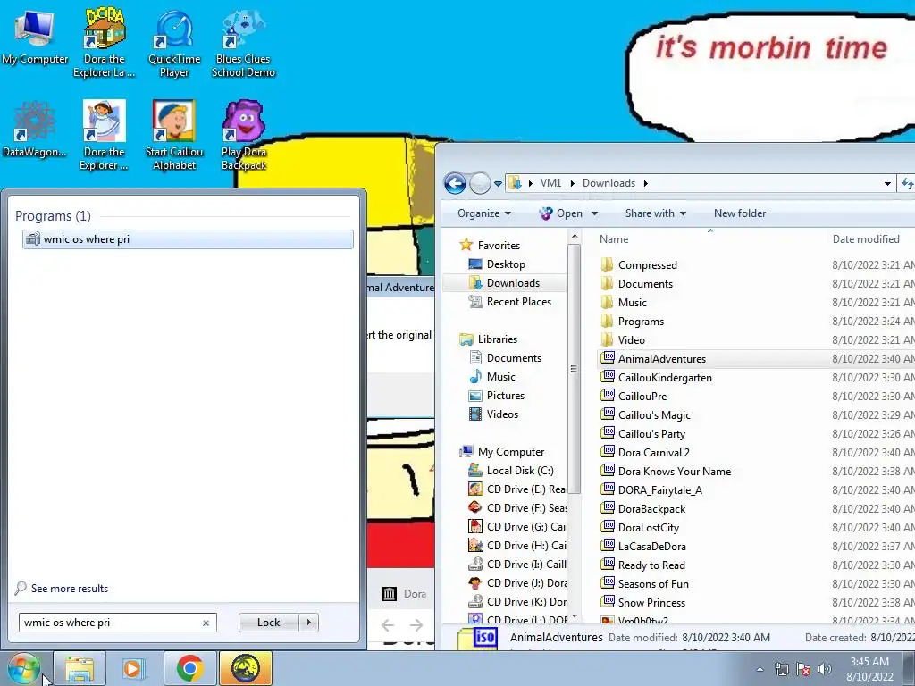
Task: Show hidden tray icons arrow
Action: tap(760, 669)
